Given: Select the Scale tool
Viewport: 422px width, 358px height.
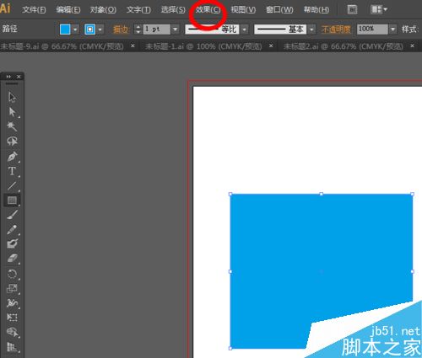Looking at the screenshot, I should click(12, 288).
